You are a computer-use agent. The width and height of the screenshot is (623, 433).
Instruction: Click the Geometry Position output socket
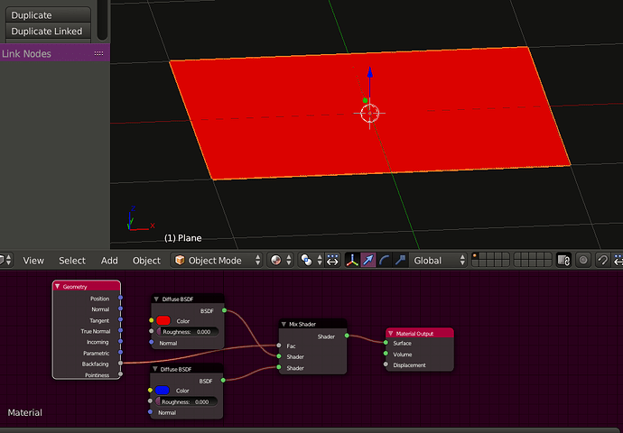120,298
